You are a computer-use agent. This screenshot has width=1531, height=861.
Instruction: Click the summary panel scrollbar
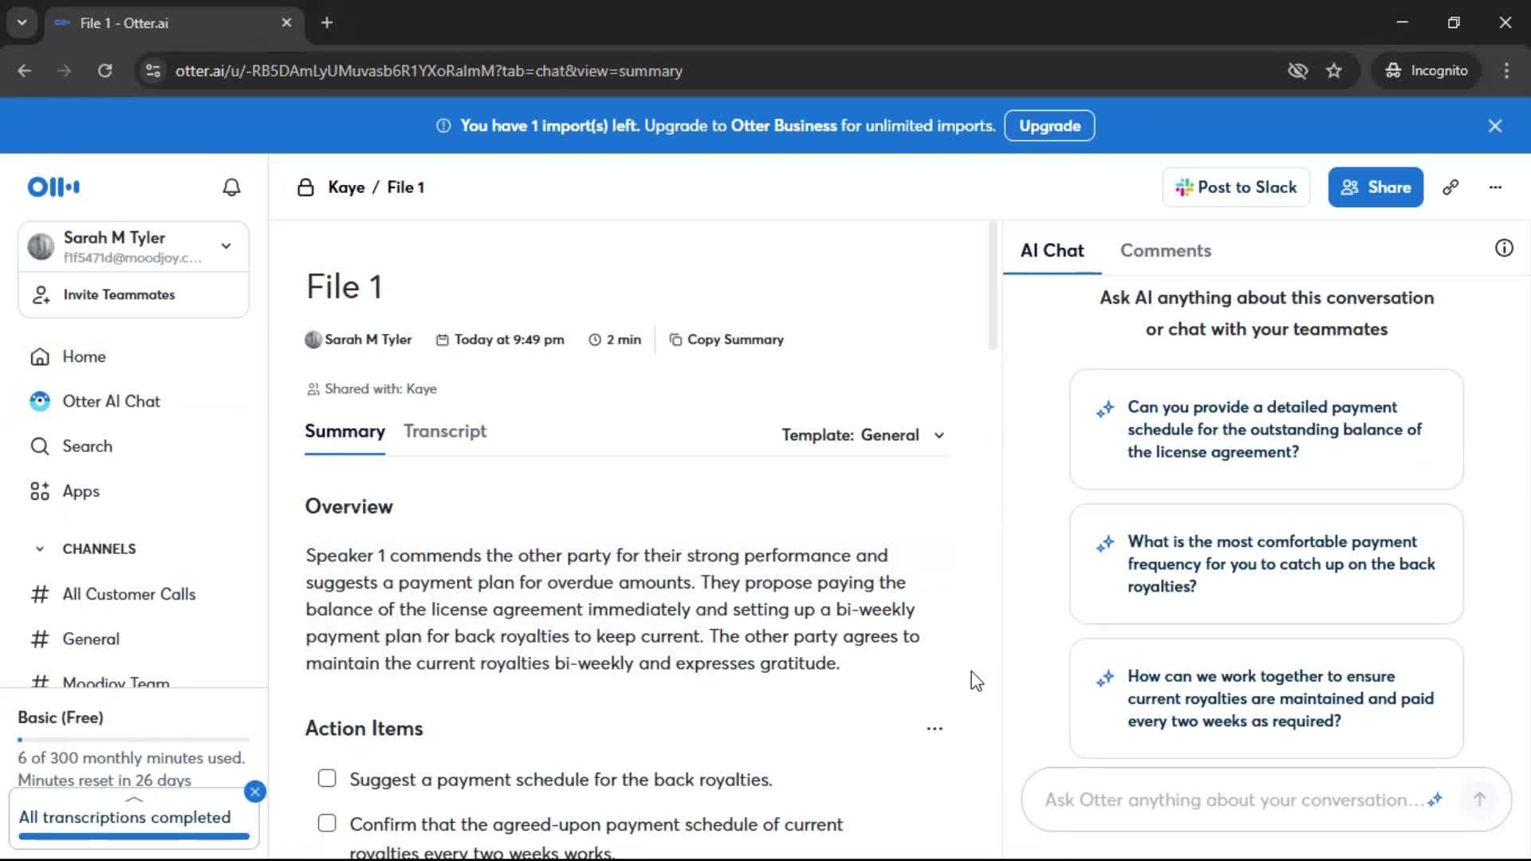coord(993,285)
